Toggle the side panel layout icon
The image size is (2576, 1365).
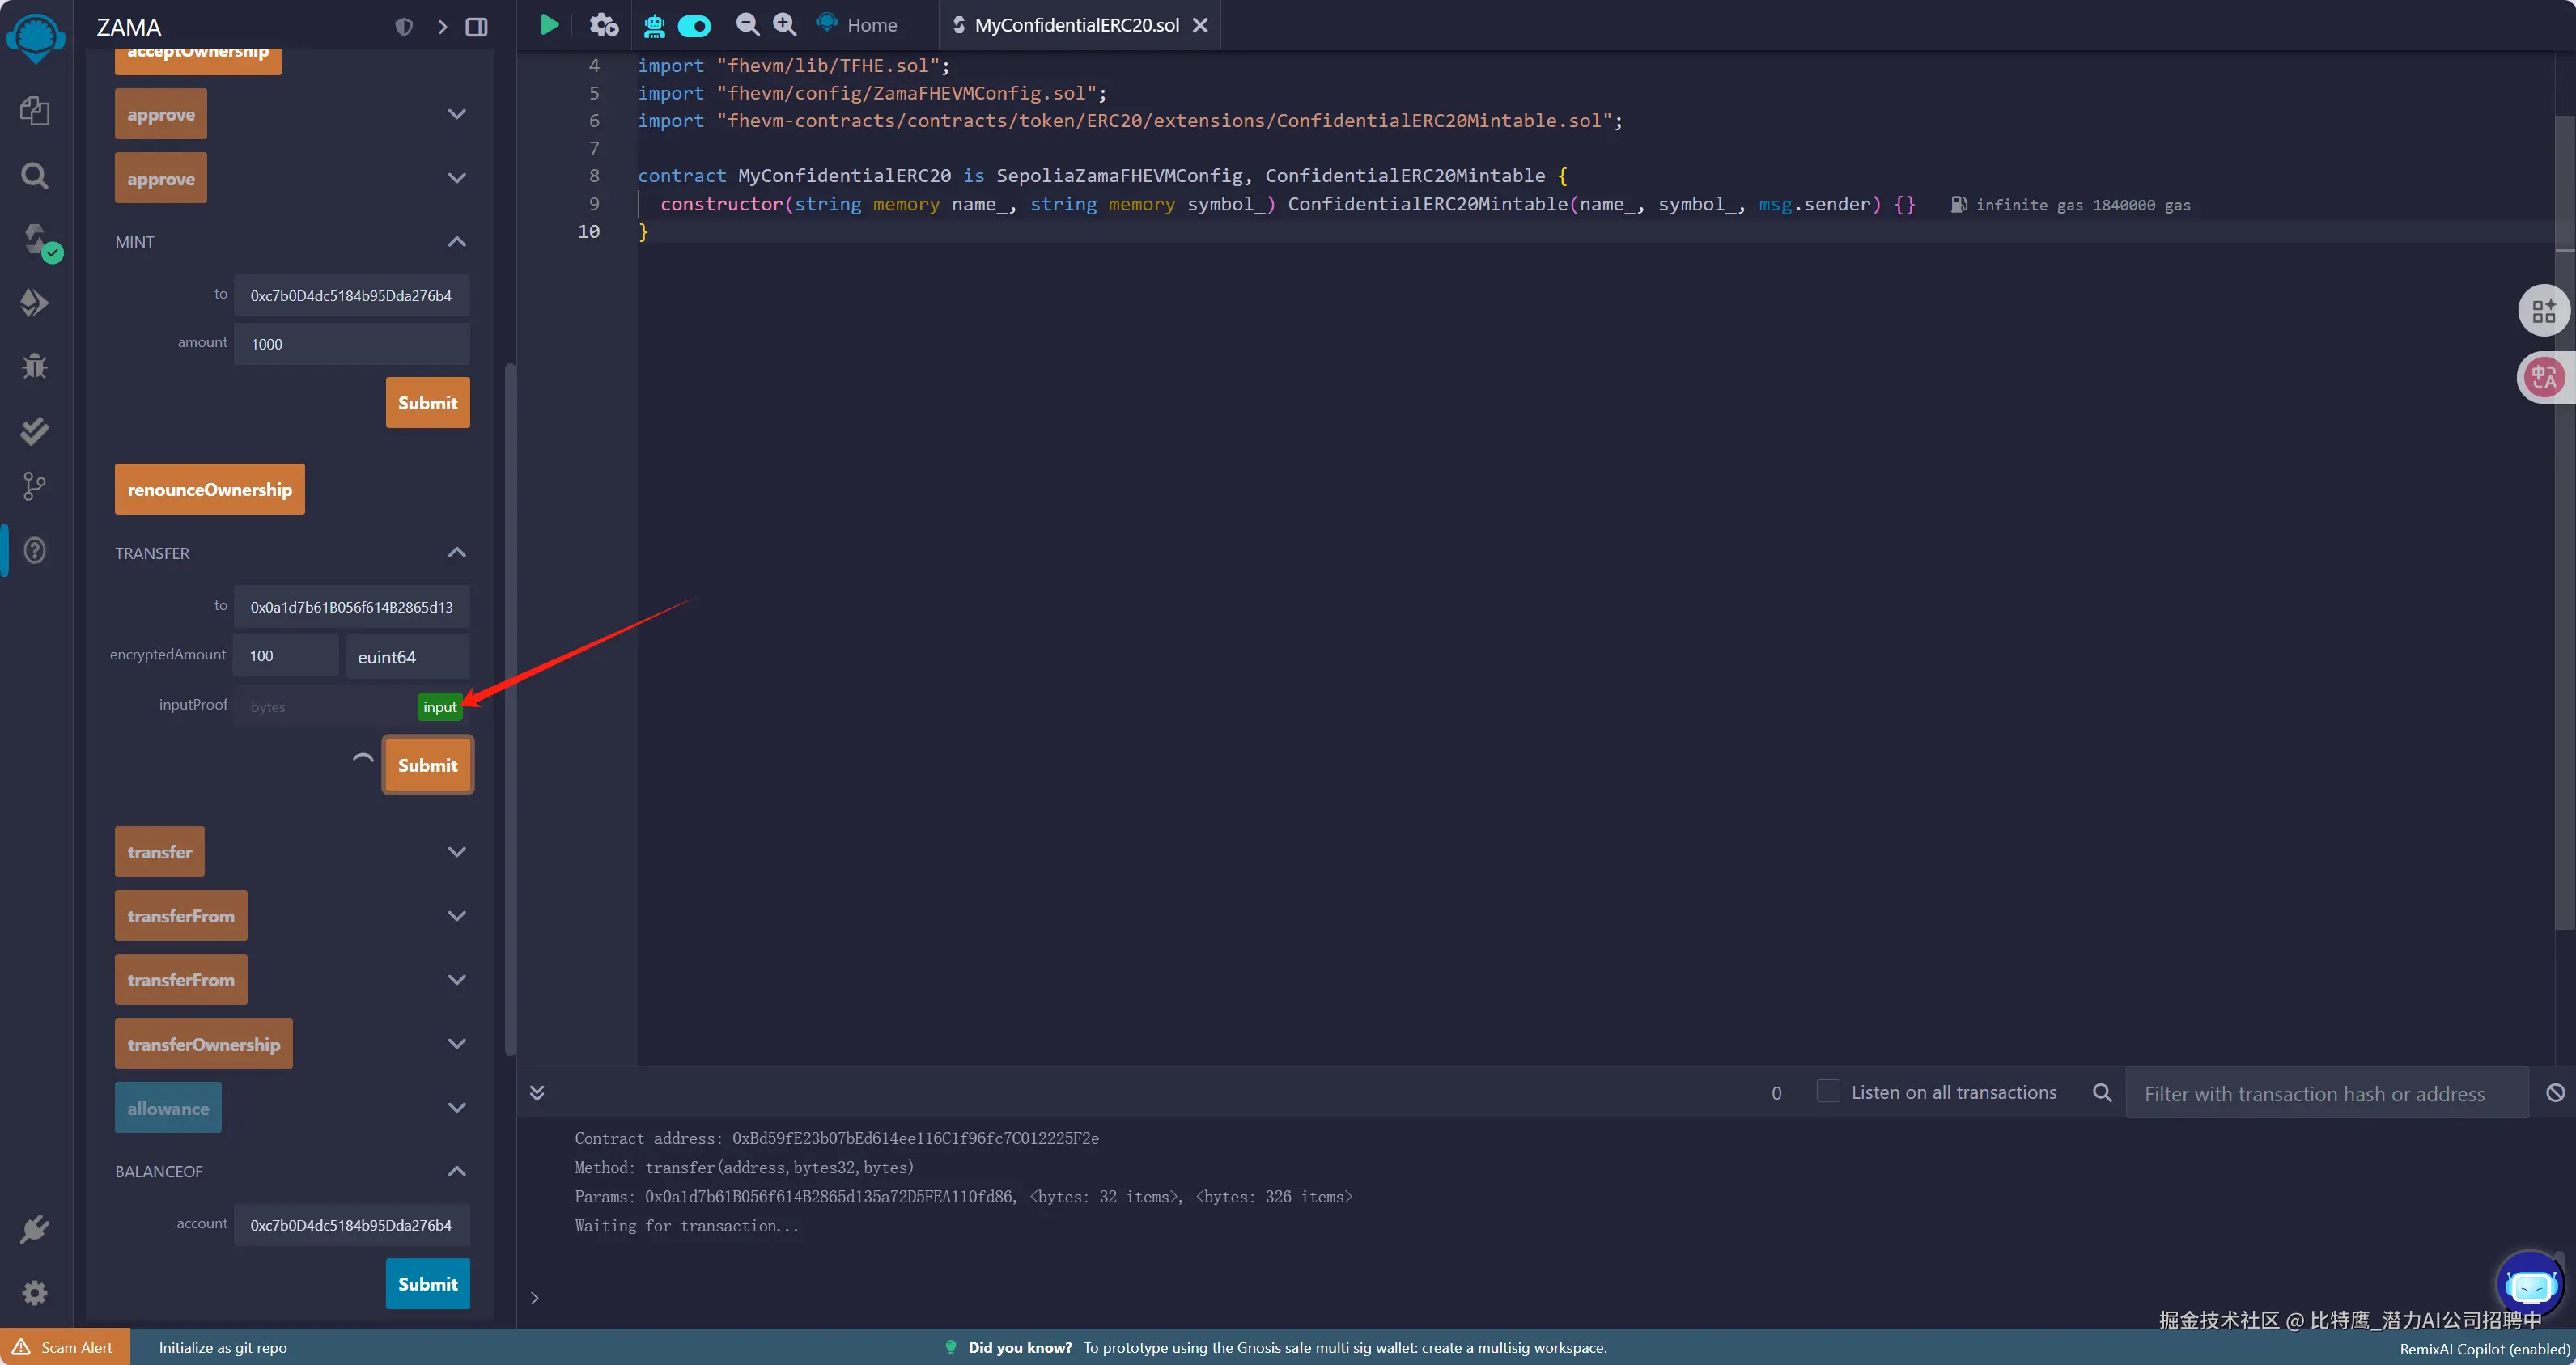point(477,27)
